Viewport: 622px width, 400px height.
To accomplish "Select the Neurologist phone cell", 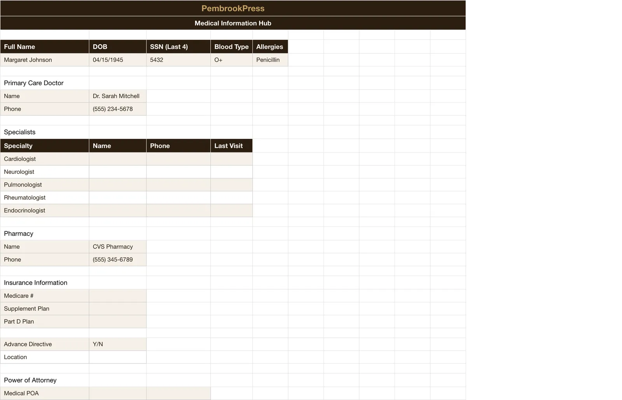I will pyautogui.click(x=178, y=172).
